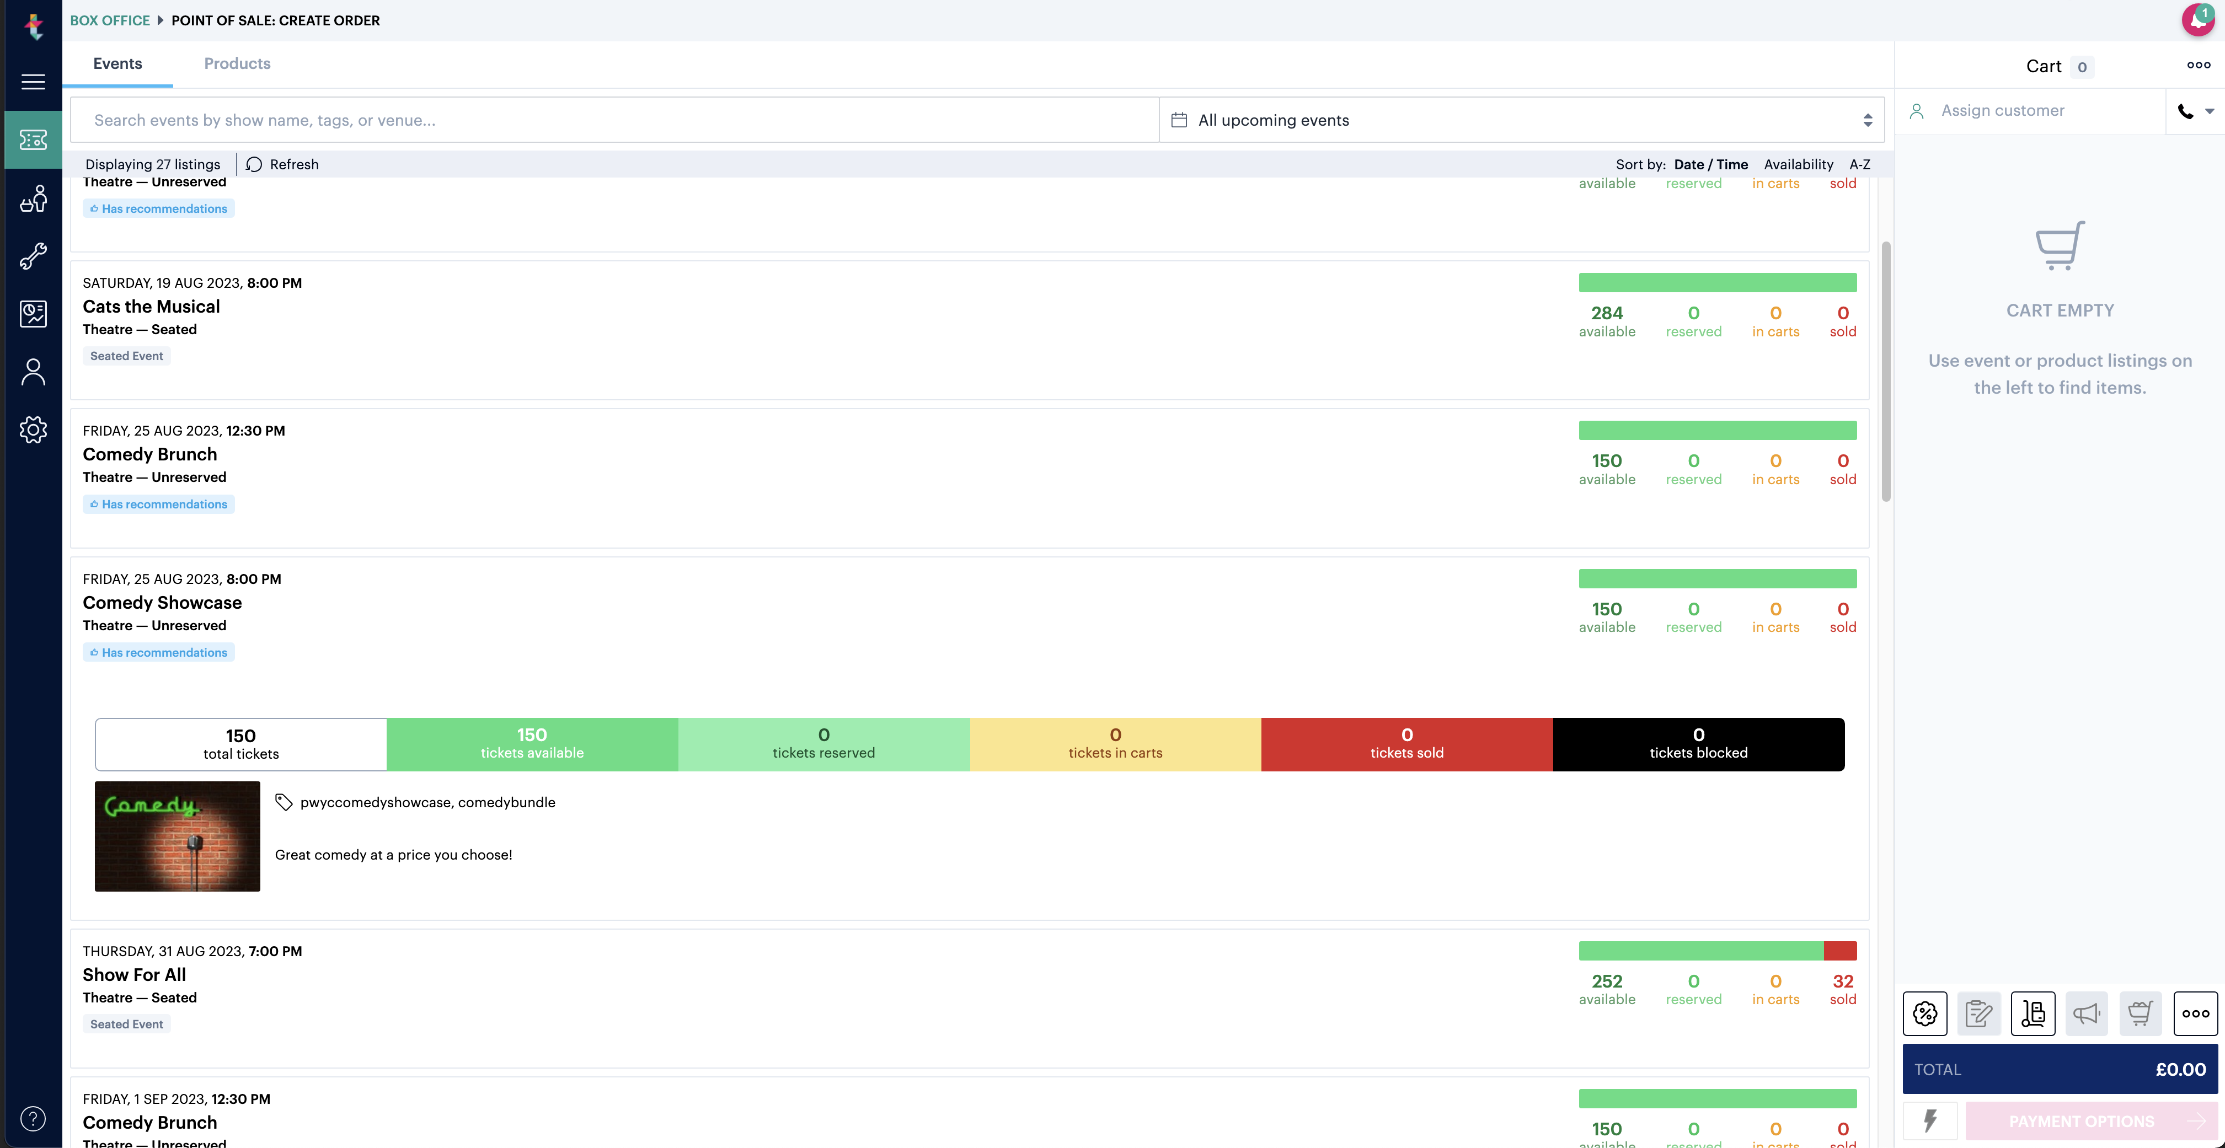The width and height of the screenshot is (2225, 1148).
Task: Open the Box Office ticket icon in sidebar
Action: tap(33, 140)
